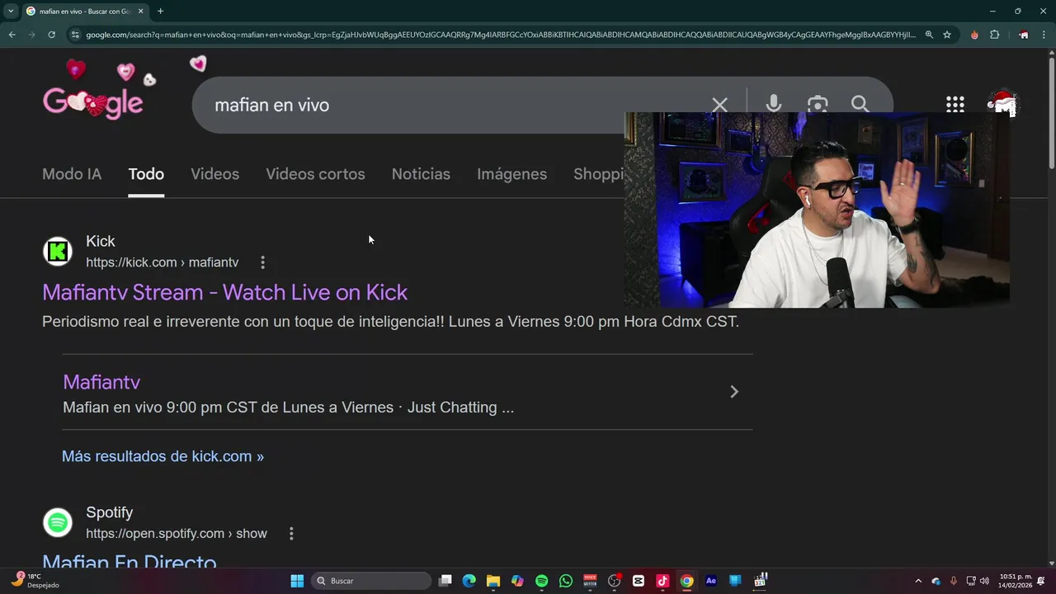Click the Google logo doodle

point(93,102)
